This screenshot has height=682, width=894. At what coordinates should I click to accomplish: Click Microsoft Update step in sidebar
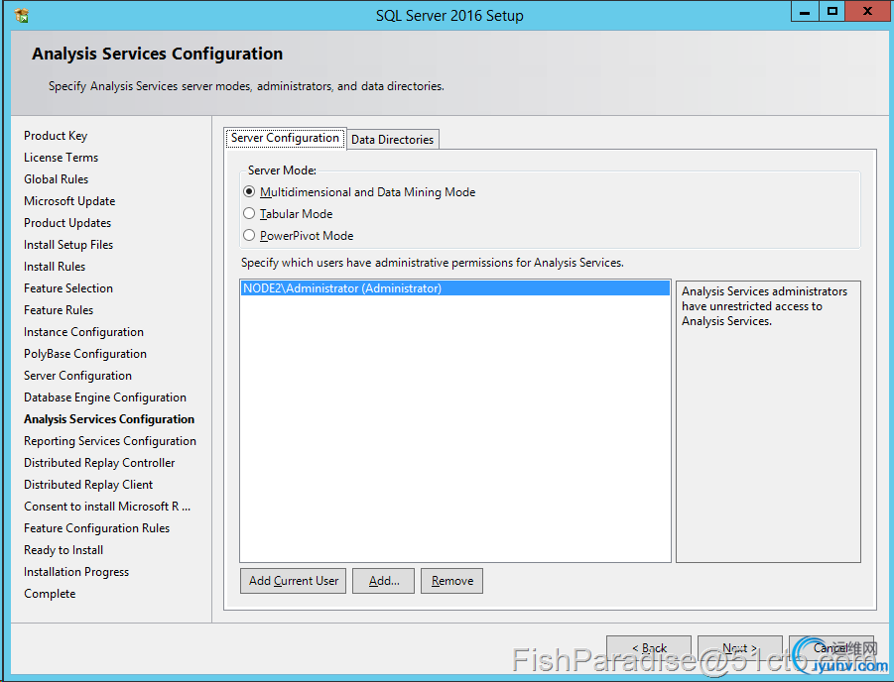69,201
